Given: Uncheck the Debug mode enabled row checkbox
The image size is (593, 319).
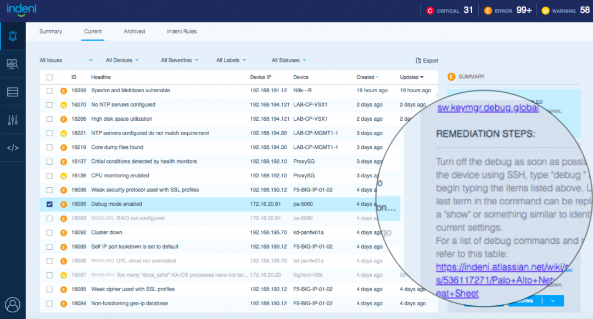Looking at the screenshot, I should click(x=49, y=204).
